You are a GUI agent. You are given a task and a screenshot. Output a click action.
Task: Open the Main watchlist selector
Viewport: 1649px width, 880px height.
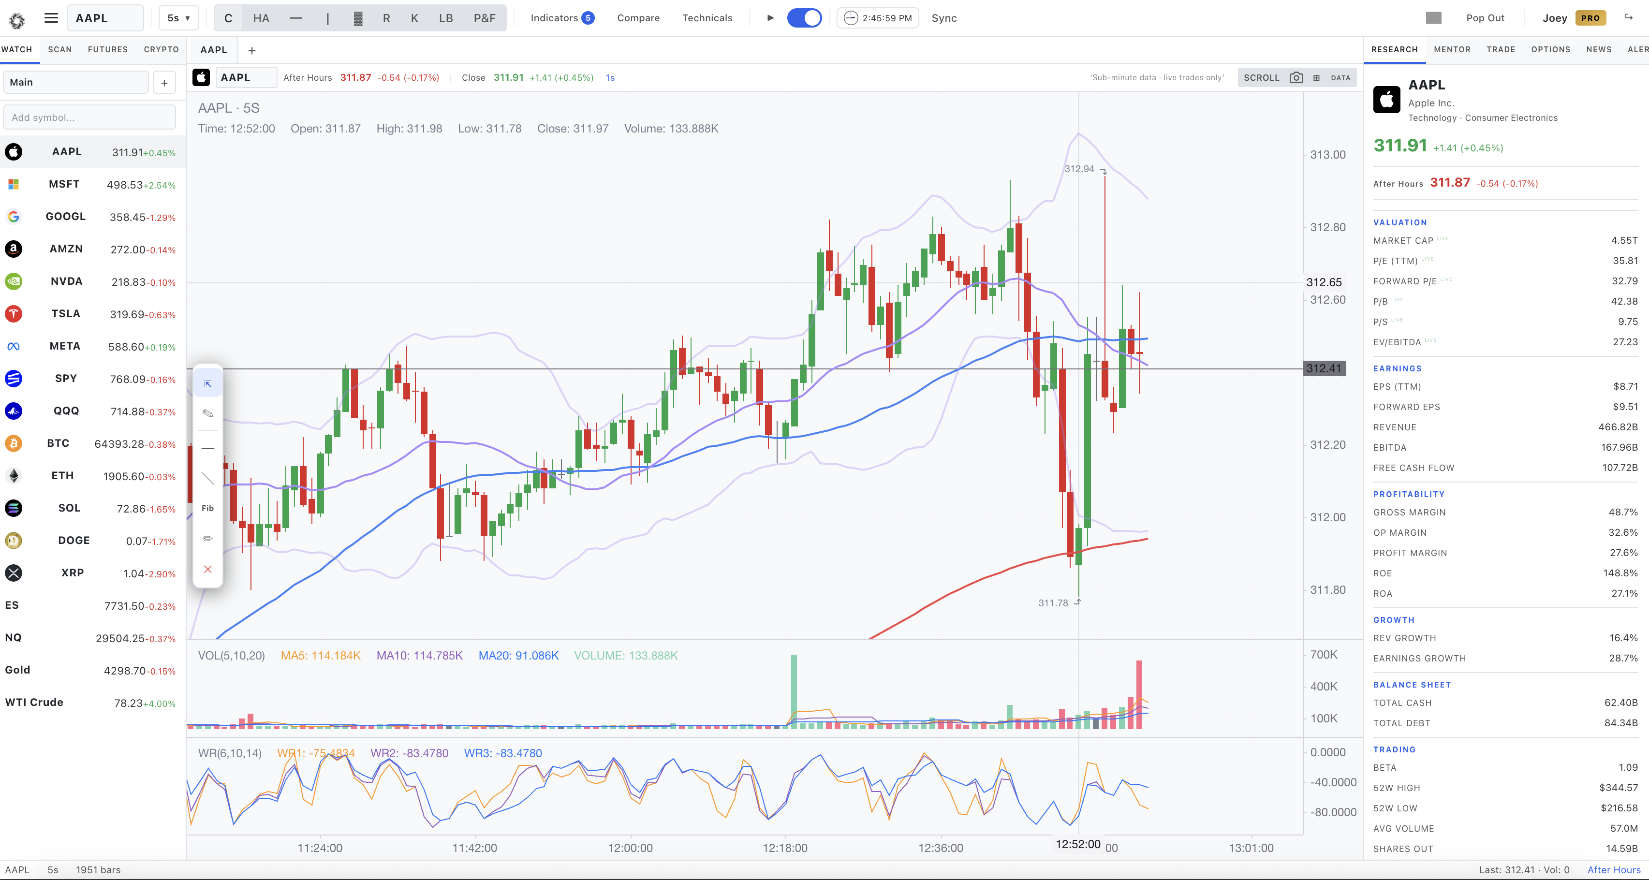click(75, 82)
